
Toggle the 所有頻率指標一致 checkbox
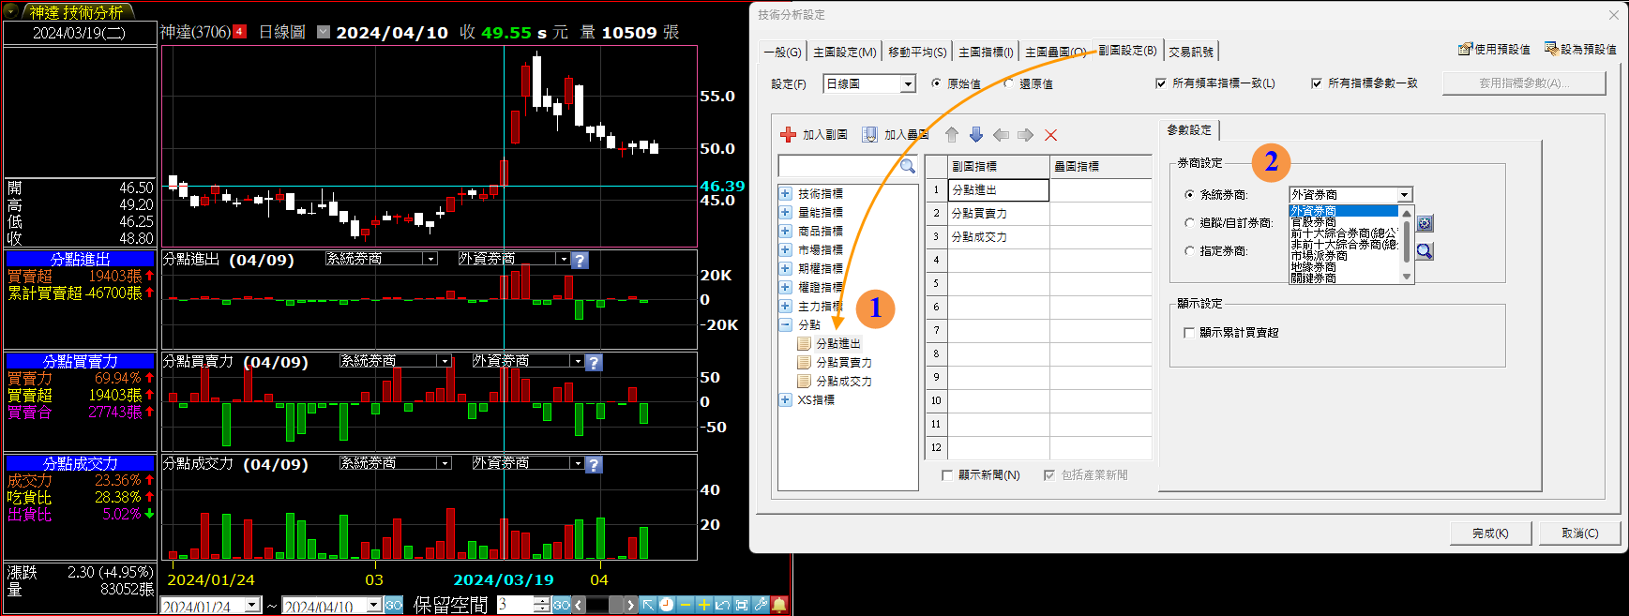pos(1161,83)
